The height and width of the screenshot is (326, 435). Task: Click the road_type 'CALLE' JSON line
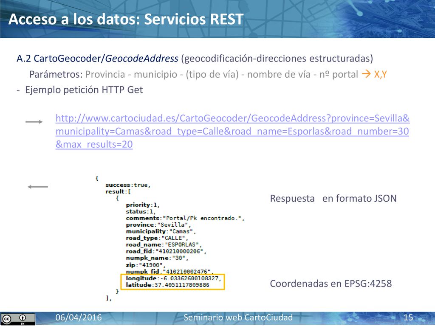[x=157, y=238]
